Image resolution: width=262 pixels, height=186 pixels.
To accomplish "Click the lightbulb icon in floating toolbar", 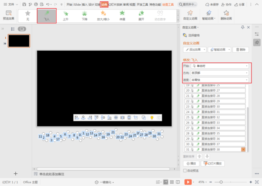I will pos(152,117).
